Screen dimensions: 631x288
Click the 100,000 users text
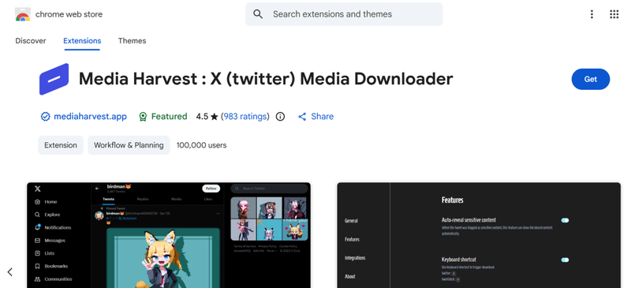click(x=202, y=145)
